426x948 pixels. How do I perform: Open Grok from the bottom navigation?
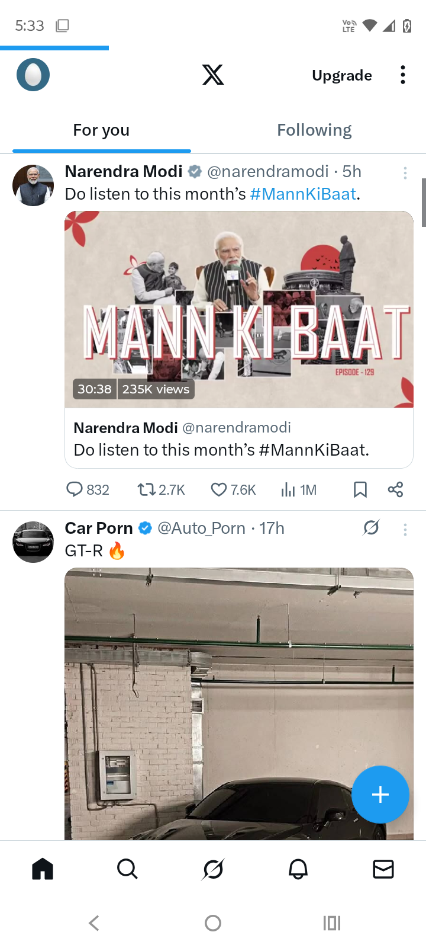pyautogui.click(x=213, y=869)
